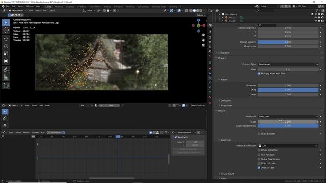Click the viewport zoom magnifier icon
This screenshot has width=326, height=183.
pos(203,35)
